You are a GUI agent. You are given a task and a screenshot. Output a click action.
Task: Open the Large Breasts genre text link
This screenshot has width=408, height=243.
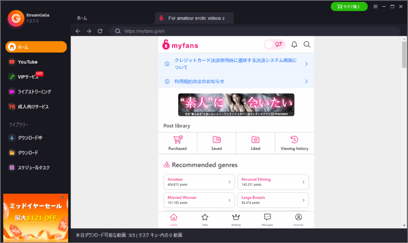(x=253, y=198)
